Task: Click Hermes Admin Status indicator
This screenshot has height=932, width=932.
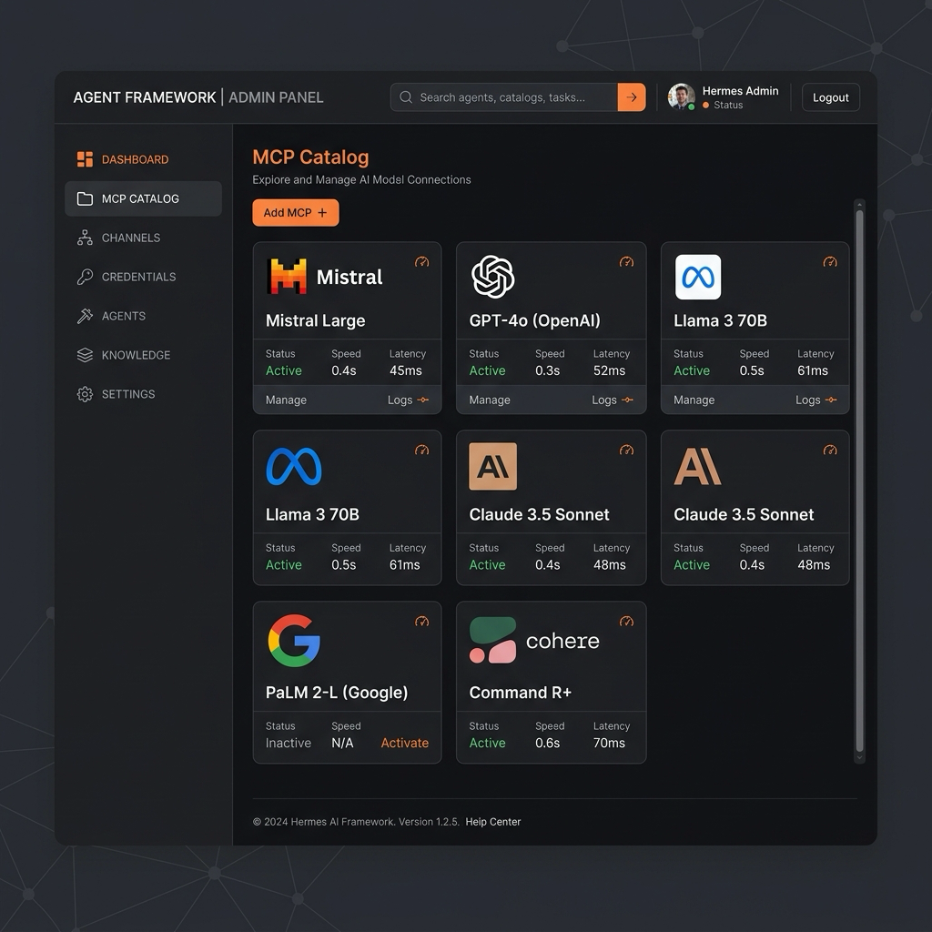Action: coord(723,106)
